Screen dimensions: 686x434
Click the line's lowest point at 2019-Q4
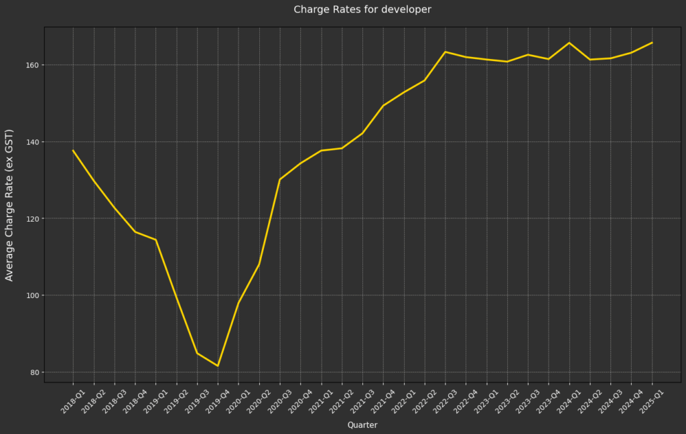218,366
